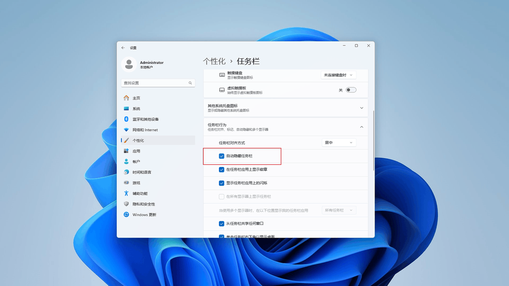Collapse 任务栏行为 section chevron

click(362, 127)
